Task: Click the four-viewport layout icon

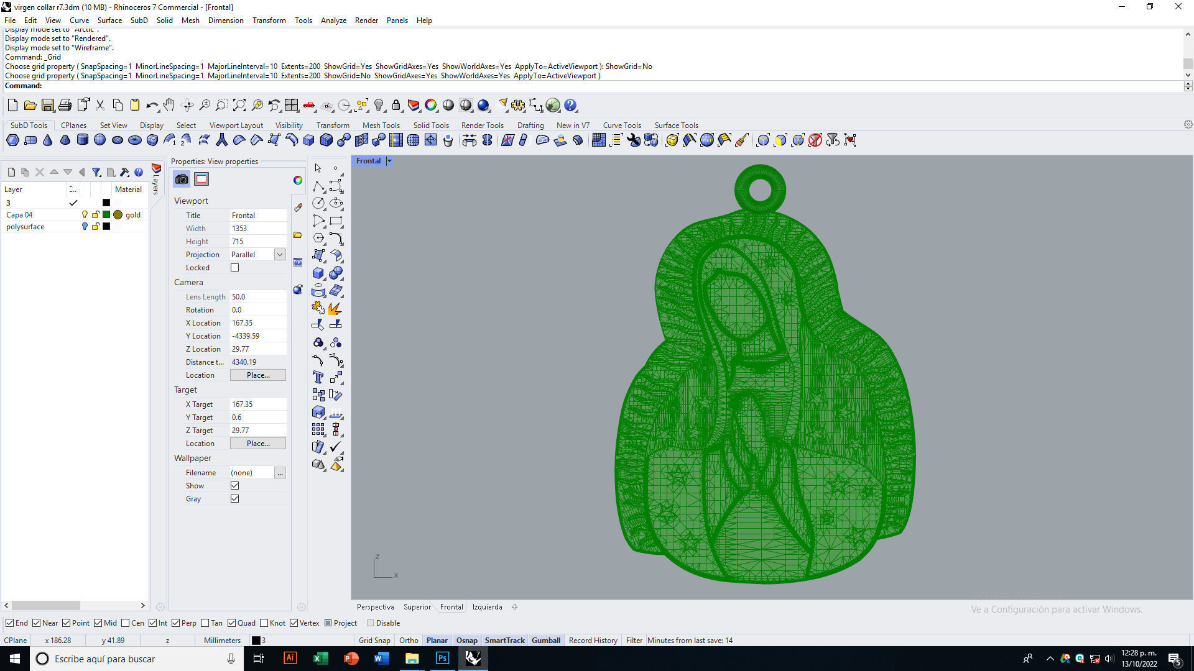Action: click(x=292, y=105)
